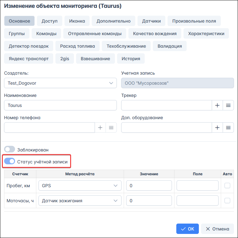
Task: Click the Наименование field with Taurus
Action: [x=60, y=105]
